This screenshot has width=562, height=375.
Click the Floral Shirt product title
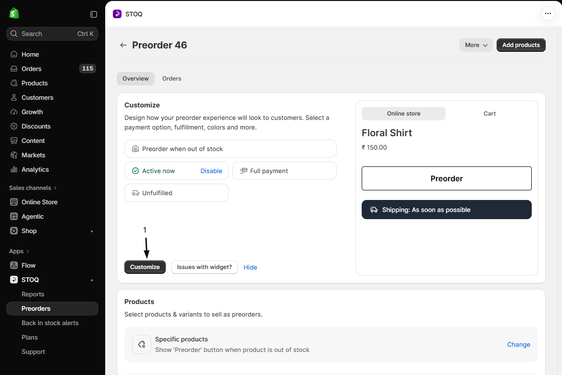[x=387, y=133]
